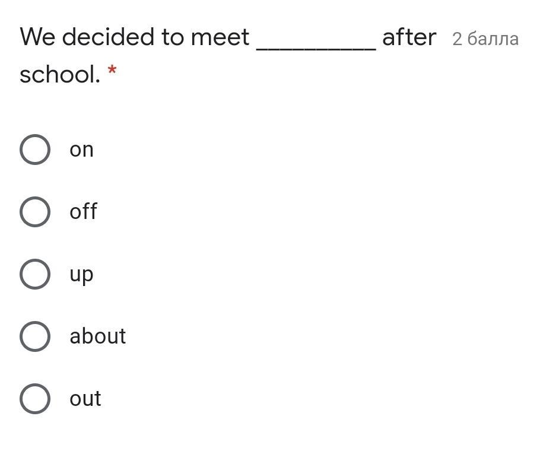Click the '2 балла' points label
This screenshot has width=543, height=451.
pyautogui.click(x=485, y=39)
